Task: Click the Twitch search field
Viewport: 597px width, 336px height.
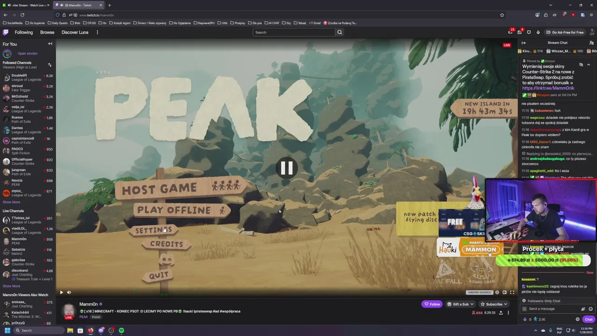Action: point(294,32)
